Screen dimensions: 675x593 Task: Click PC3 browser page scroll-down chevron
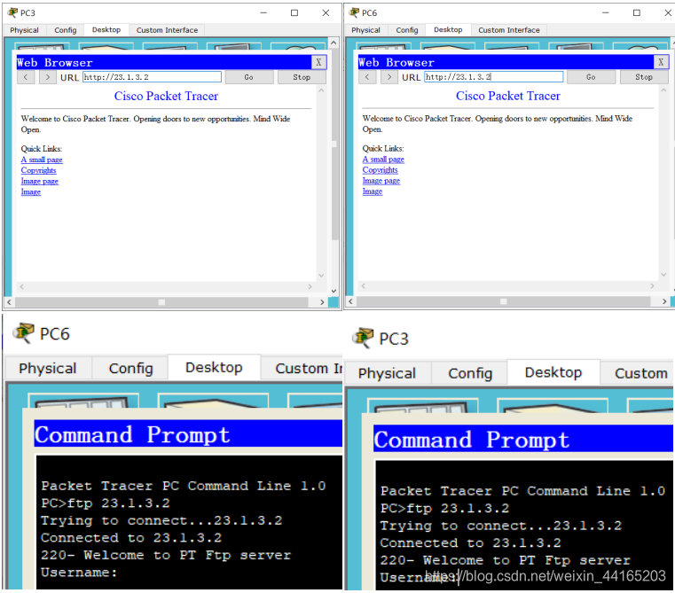point(321,276)
